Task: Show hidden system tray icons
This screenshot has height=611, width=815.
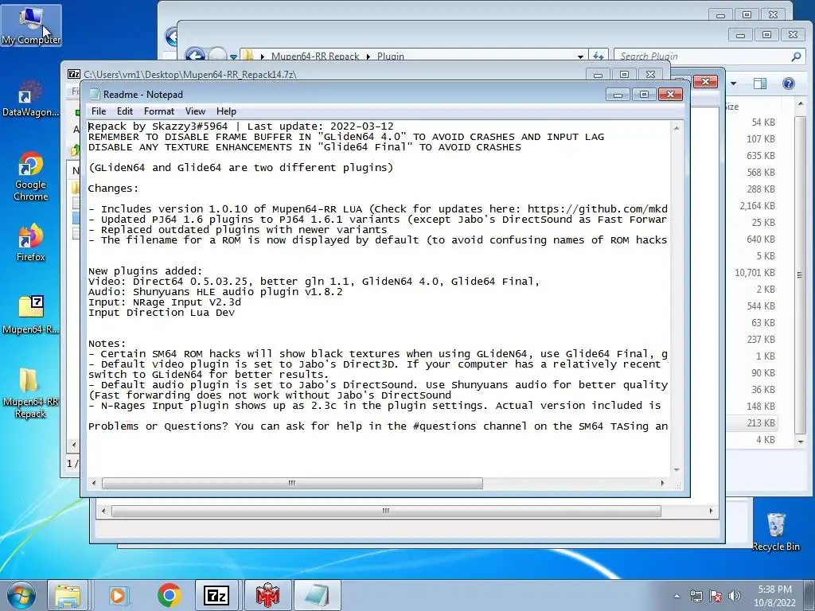Action: point(677,596)
